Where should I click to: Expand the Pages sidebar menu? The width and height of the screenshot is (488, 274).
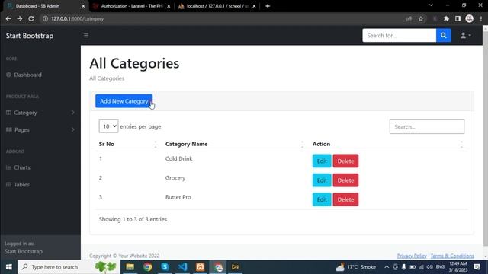[x=40, y=130]
